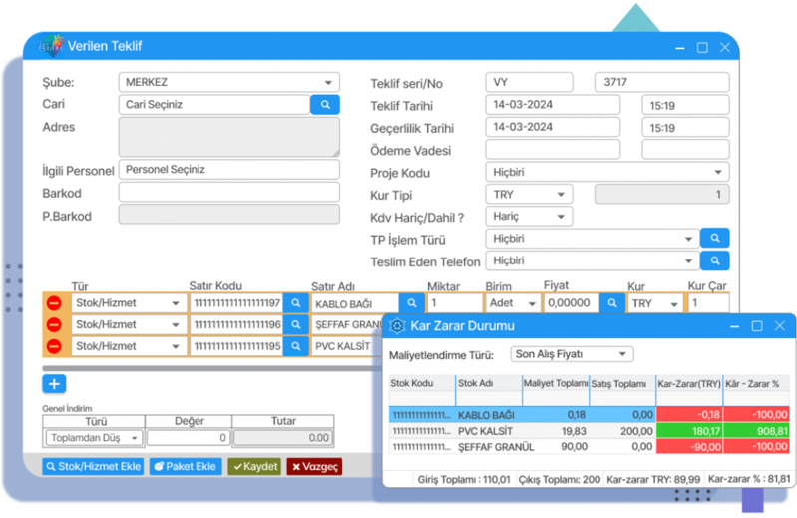The width and height of the screenshot is (797, 518).
Task: Click the search icon next to Cari field
Action: coord(325,104)
